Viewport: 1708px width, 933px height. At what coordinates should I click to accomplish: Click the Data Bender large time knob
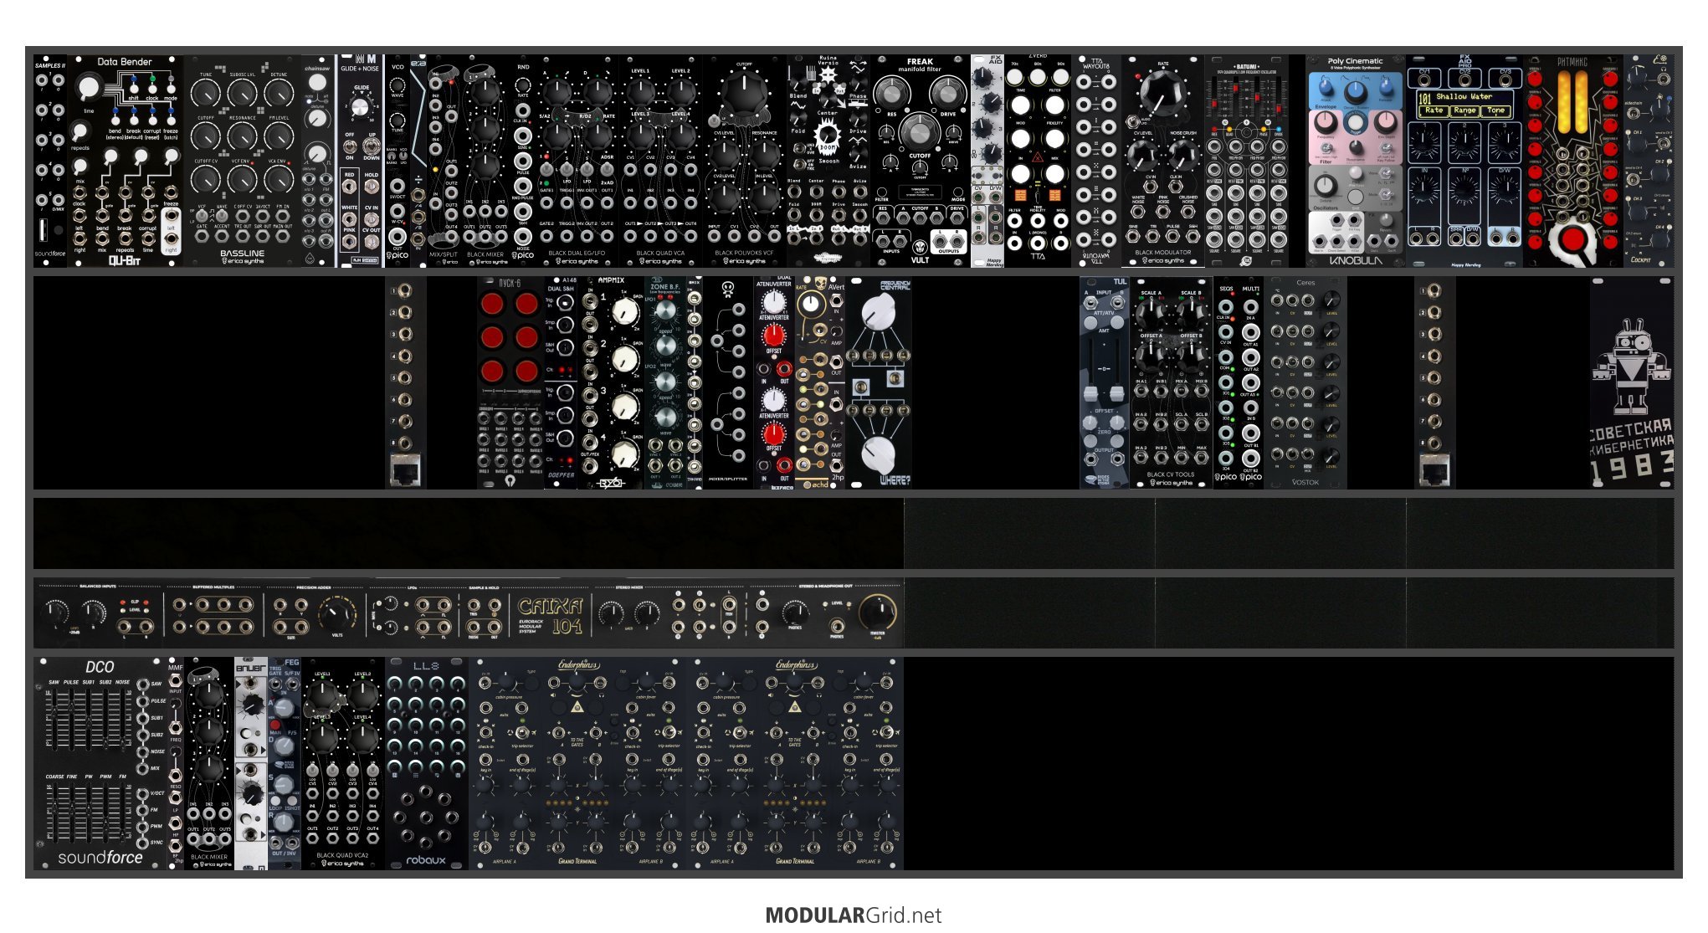[89, 86]
